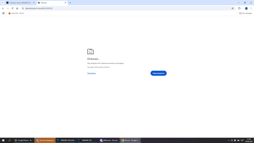Image resolution: width=254 pixels, height=143 pixels.
Task: Minimize the Chrome window
Action: tap(239, 3)
